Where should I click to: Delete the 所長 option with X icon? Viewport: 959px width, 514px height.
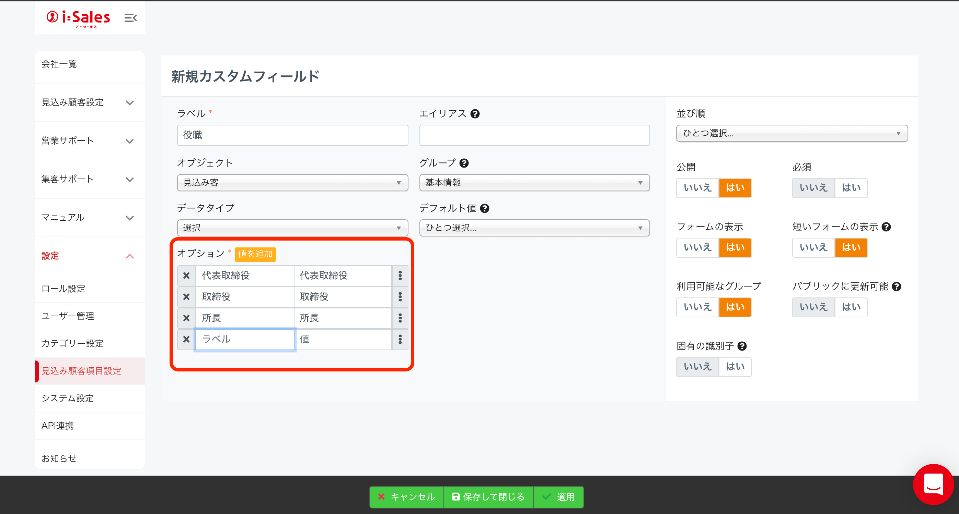click(x=186, y=318)
